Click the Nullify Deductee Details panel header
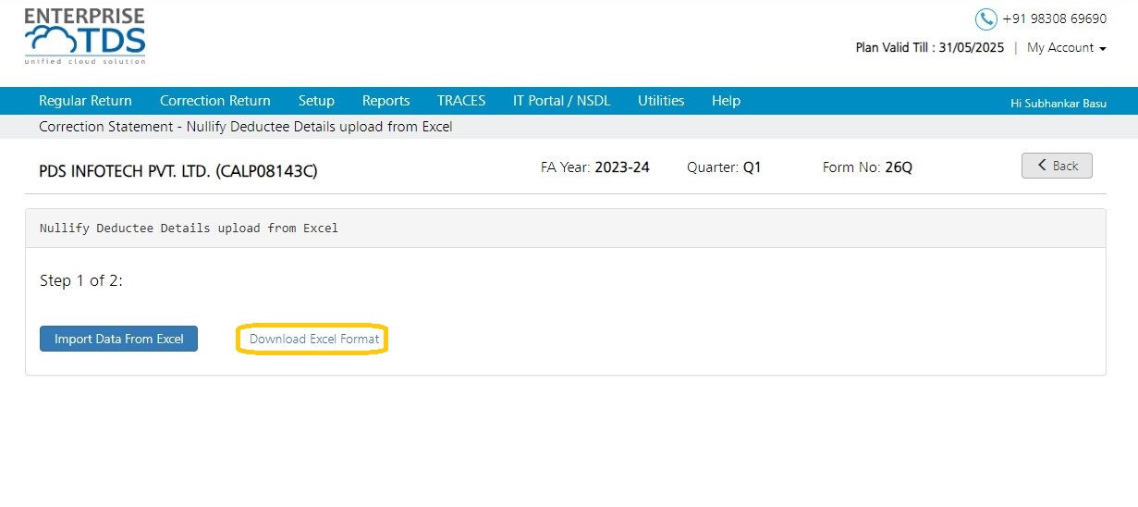 pos(565,229)
